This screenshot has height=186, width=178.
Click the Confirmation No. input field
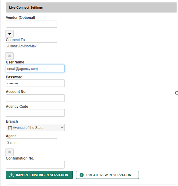click(35, 165)
